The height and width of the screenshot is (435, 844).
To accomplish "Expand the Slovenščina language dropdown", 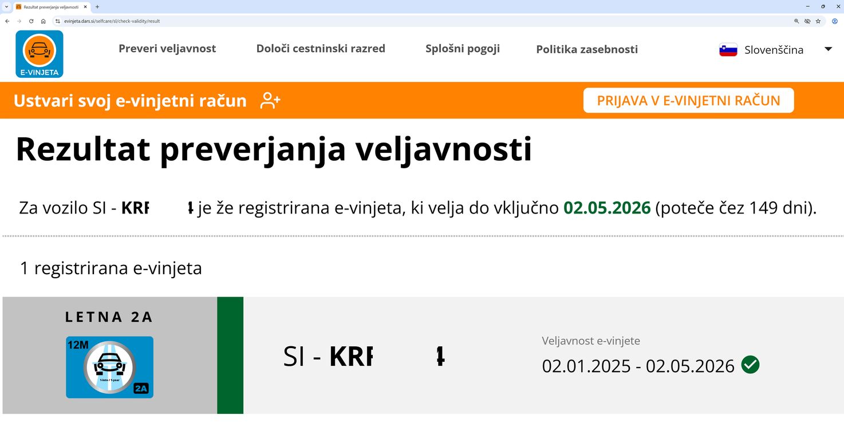I will click(x=827, y=49).
